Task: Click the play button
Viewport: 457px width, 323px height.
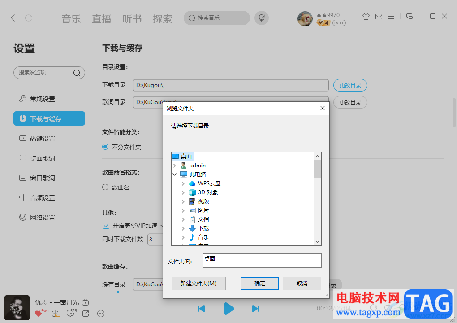Action: click(x=229, y=309)
